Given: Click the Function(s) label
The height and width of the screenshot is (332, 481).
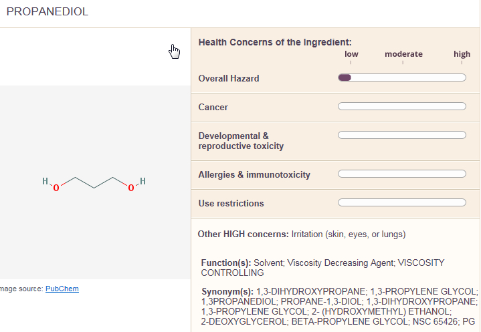Looking at the screenshot, I should 226,263.
